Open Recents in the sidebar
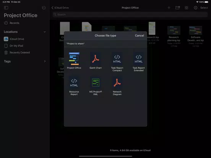Viewport: 211px width, 158px height. click(x=15, y=23)
